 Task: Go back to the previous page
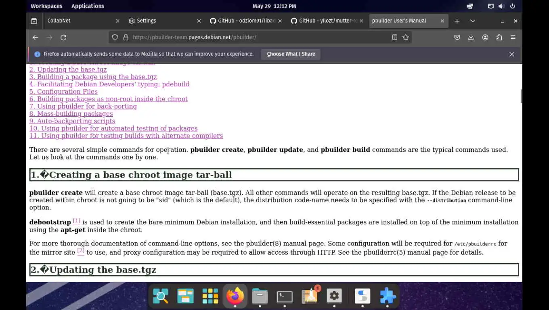click(36, 37)
